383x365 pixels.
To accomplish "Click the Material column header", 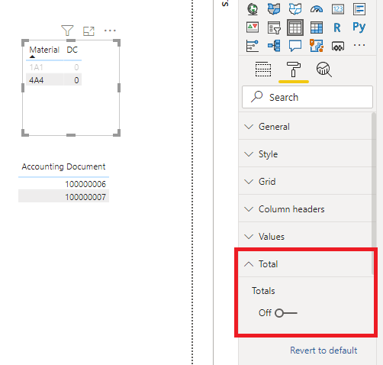I will coord(44,50).
